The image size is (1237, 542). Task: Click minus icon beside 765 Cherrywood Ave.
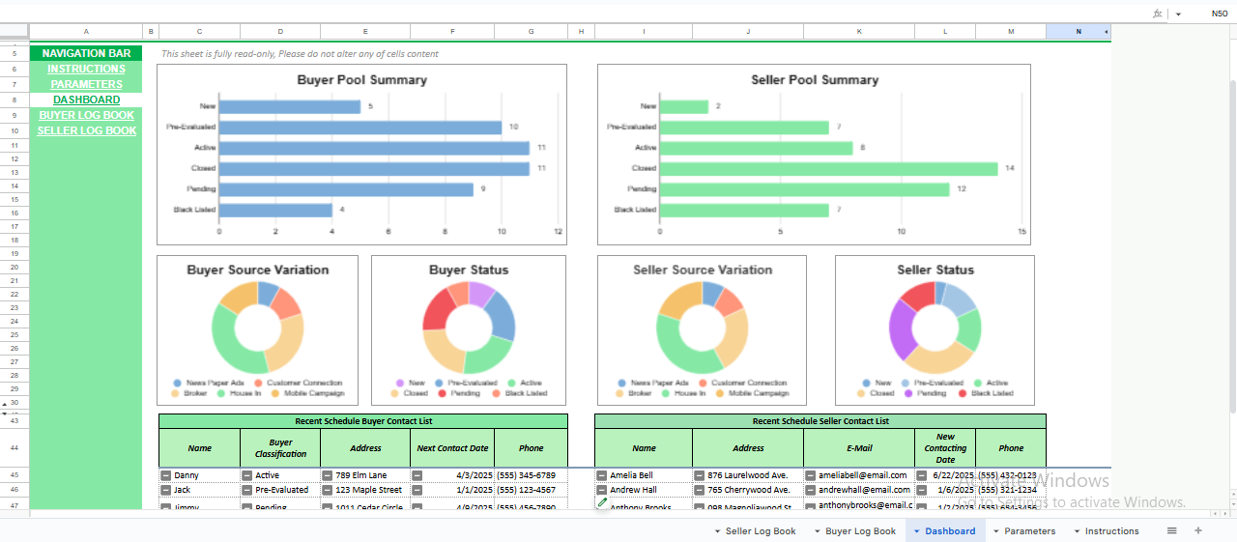700,490
